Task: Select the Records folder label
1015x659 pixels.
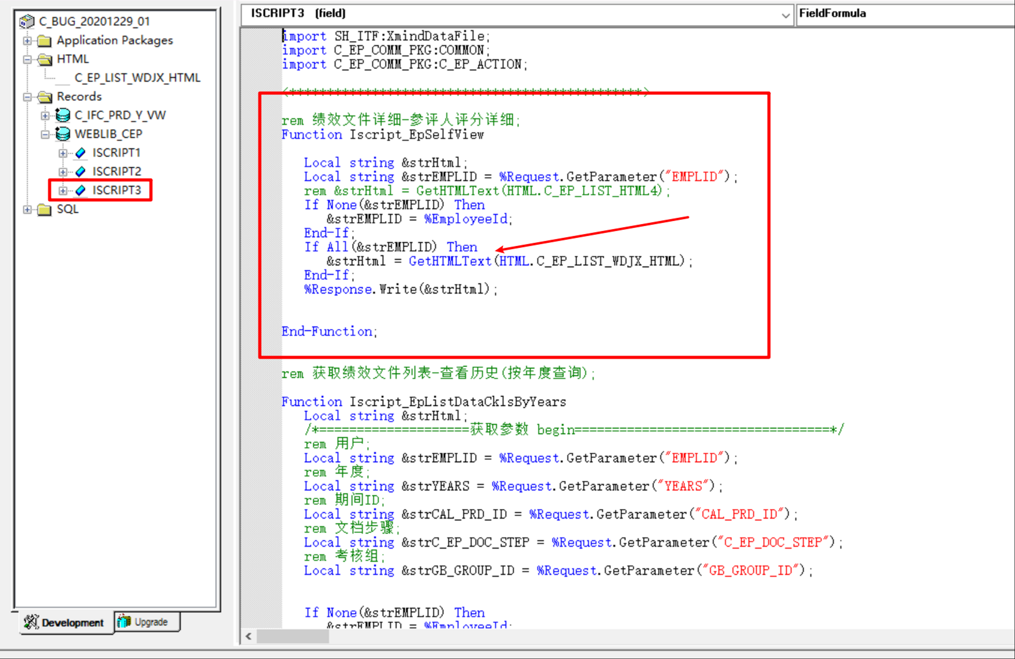Action: 79,97
